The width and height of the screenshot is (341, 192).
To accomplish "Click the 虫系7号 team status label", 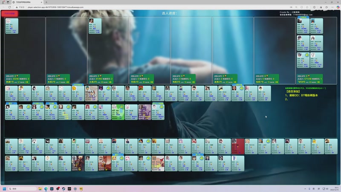I will click(x=267, y=79).
